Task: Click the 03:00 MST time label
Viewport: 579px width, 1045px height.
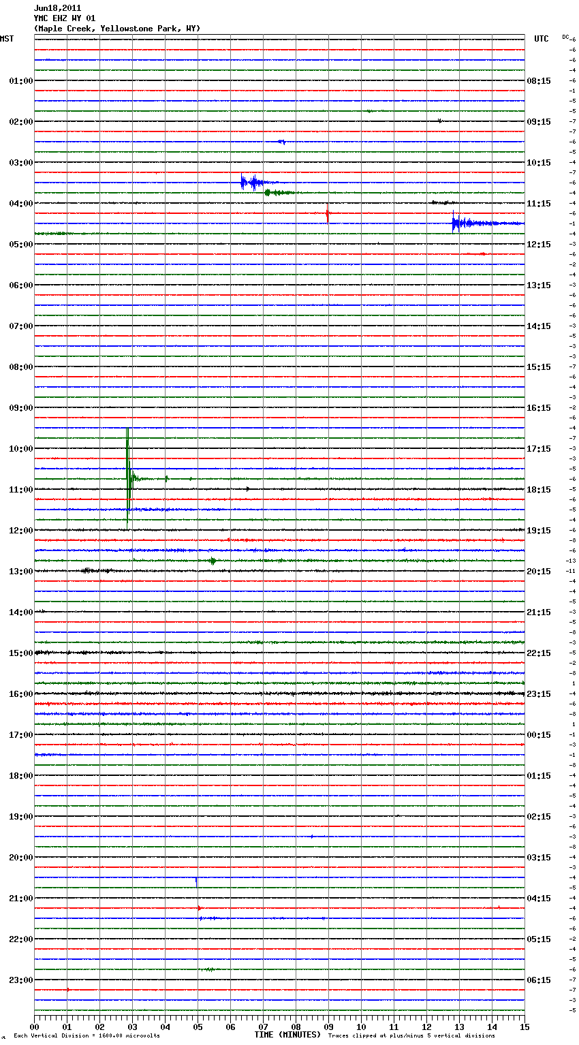Action: coord(21,163)
